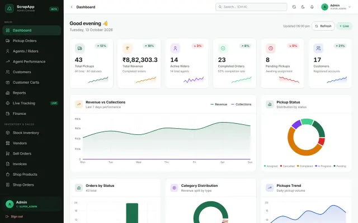Click the Pickup Status panel icon
The width and height of the screenshot is (358, 223).
coord(270,104)
